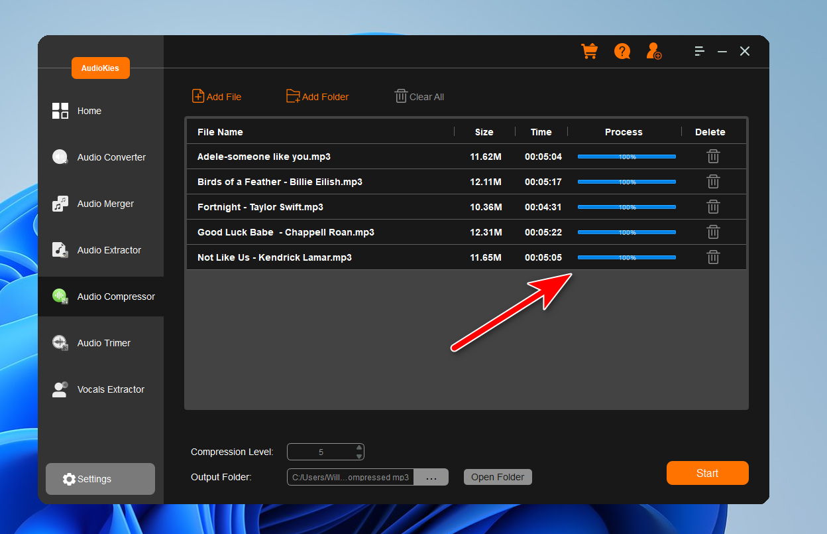Click the Add File plus icon
Viewport: 827px width, 534px height.
pos(198,96)
